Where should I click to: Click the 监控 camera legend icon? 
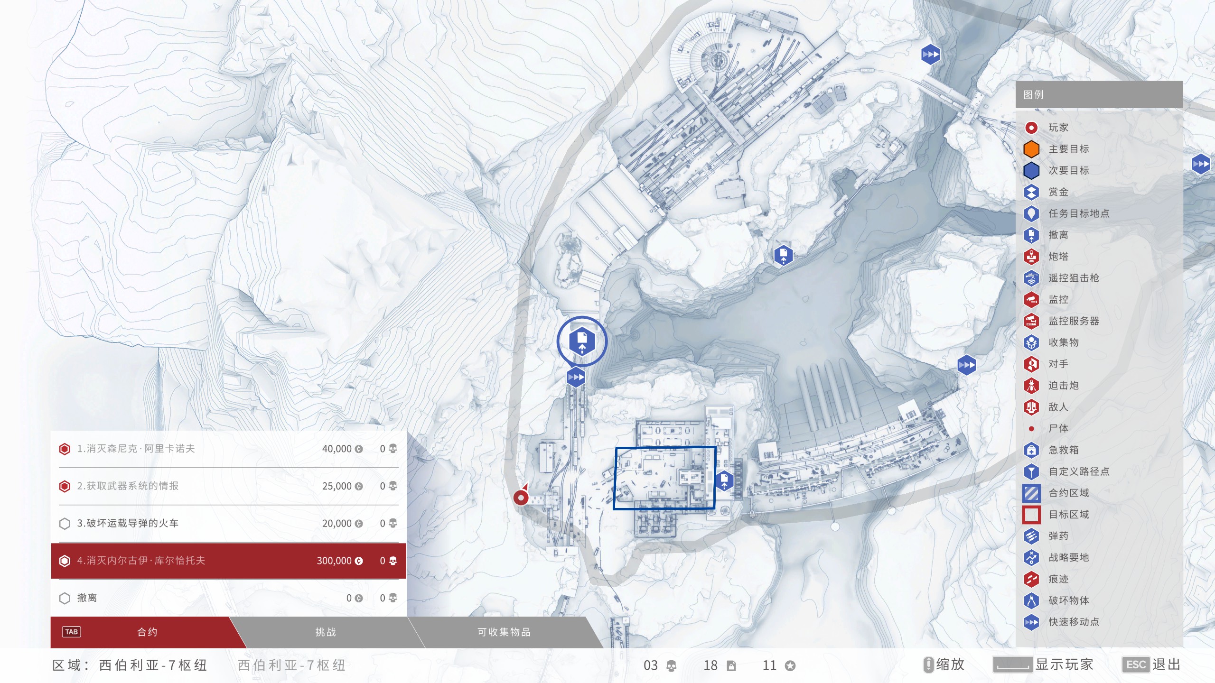click(x=1031, y=300)
